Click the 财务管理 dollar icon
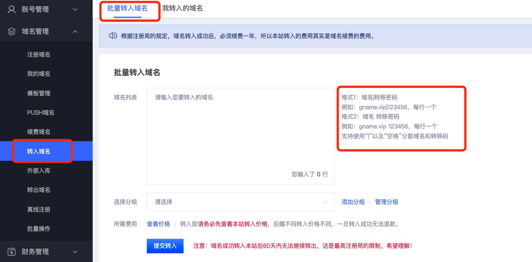This screenshot has height=262, width=532. pyautogui.click(x=12, y=251)
